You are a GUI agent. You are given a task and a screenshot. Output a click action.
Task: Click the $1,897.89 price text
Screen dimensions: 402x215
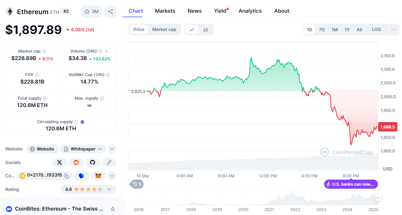(x=34, y=30)
